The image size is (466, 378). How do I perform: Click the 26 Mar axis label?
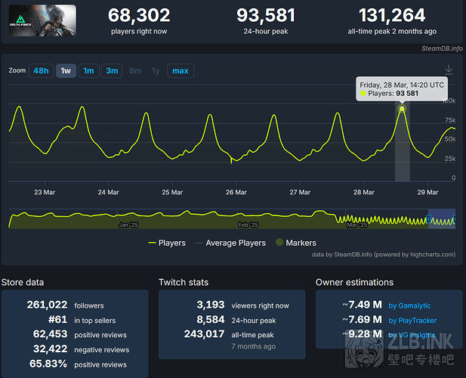(x=236, y=193)
